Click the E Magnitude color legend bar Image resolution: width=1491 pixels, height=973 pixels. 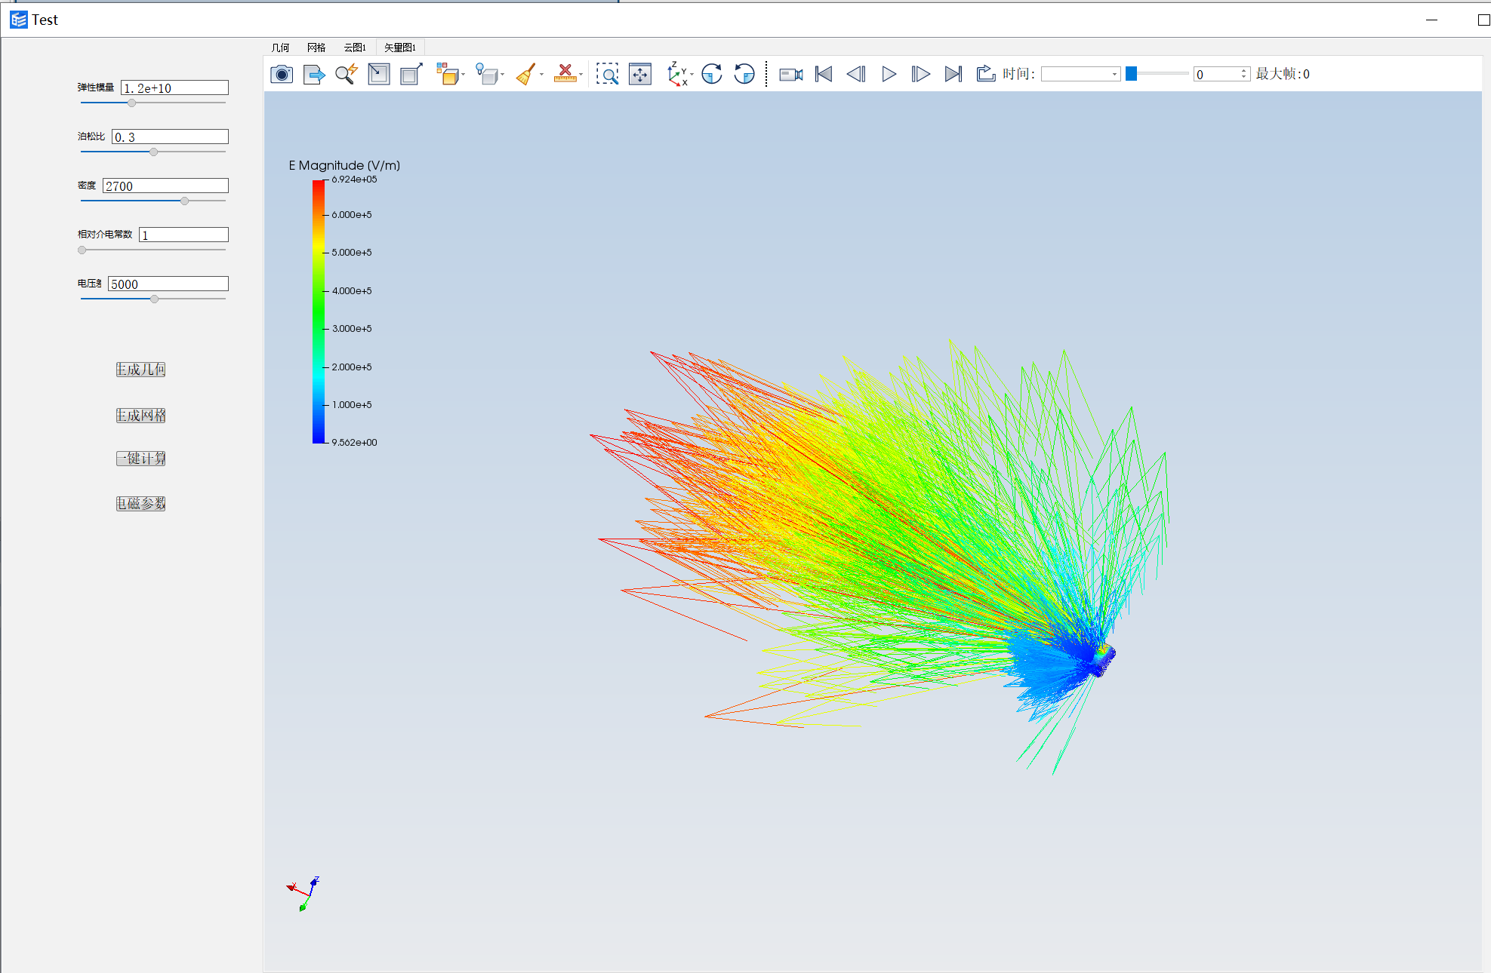point(319,312)
